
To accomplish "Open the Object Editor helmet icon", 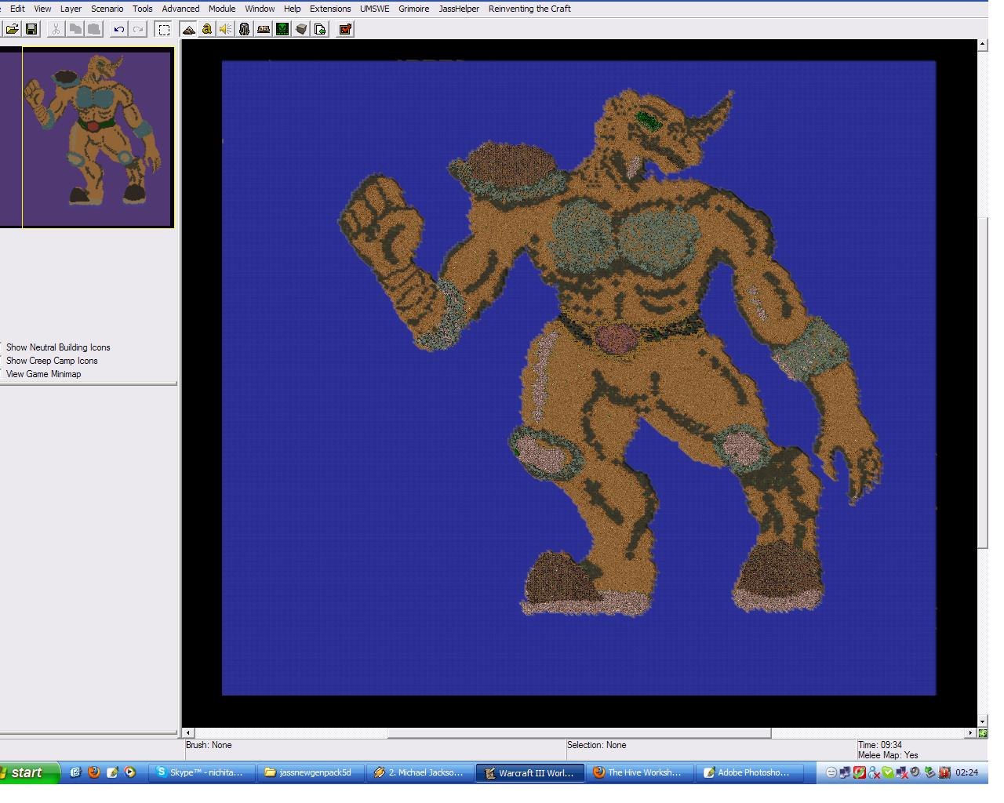I will [245, 29].
